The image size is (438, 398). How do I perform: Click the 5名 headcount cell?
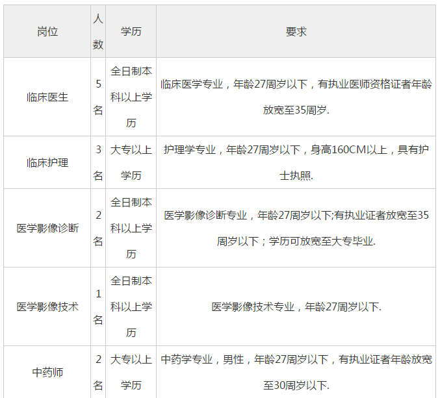(98, 97)
